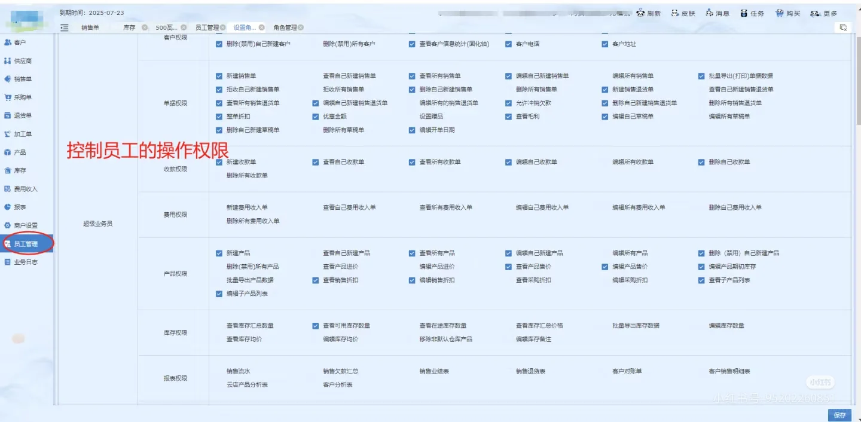Switch to the 角色管理 tab

point(284,27)
